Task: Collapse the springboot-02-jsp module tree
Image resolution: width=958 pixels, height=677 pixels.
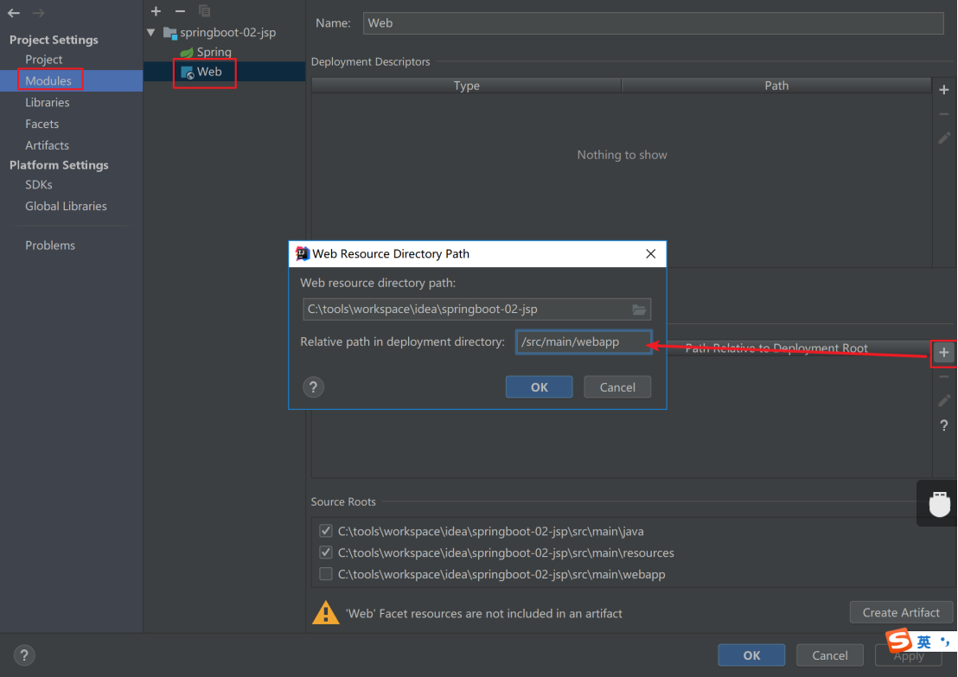Action: [x=151, y=32]
